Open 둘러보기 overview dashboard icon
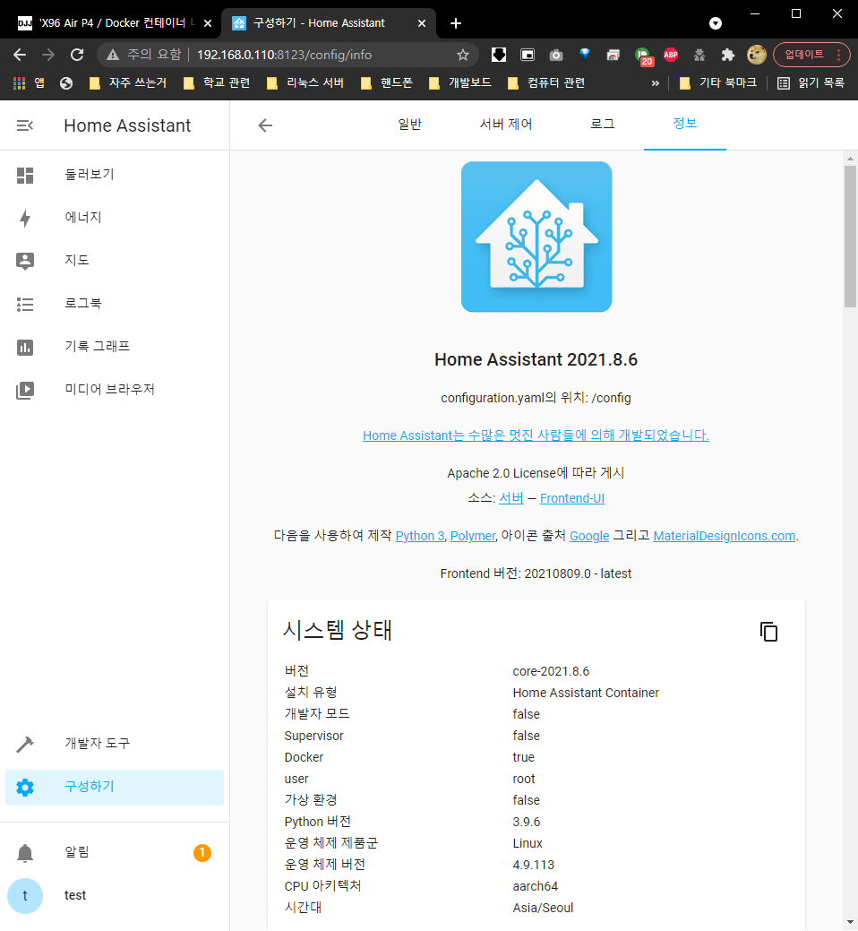858x931 pixels. coord(25,175)
